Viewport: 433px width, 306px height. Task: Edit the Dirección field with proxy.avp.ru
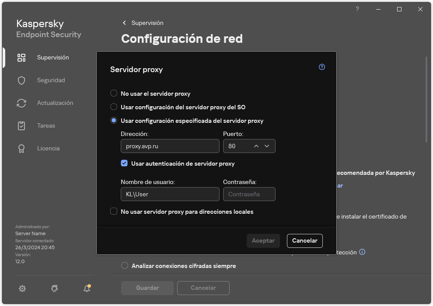click(x=170, y=146)
